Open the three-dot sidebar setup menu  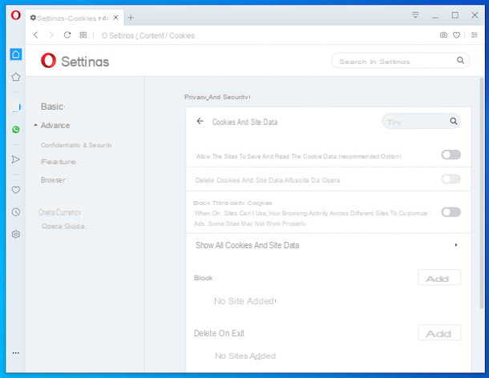tap(16, 352)
